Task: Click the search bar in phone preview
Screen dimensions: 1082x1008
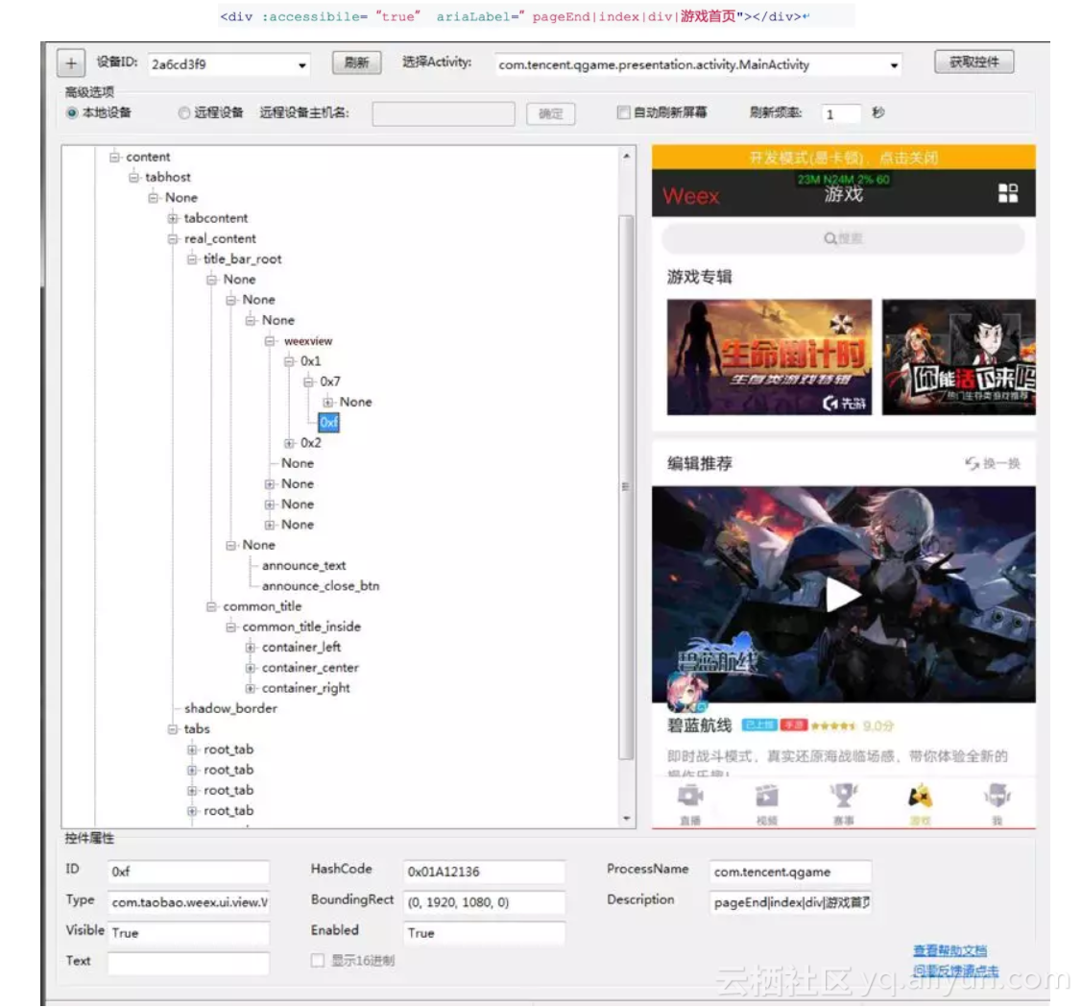Action: click(x=843, y=239)
